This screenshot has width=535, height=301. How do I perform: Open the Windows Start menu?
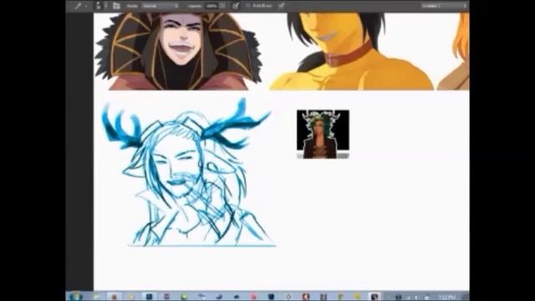(76, 296)
